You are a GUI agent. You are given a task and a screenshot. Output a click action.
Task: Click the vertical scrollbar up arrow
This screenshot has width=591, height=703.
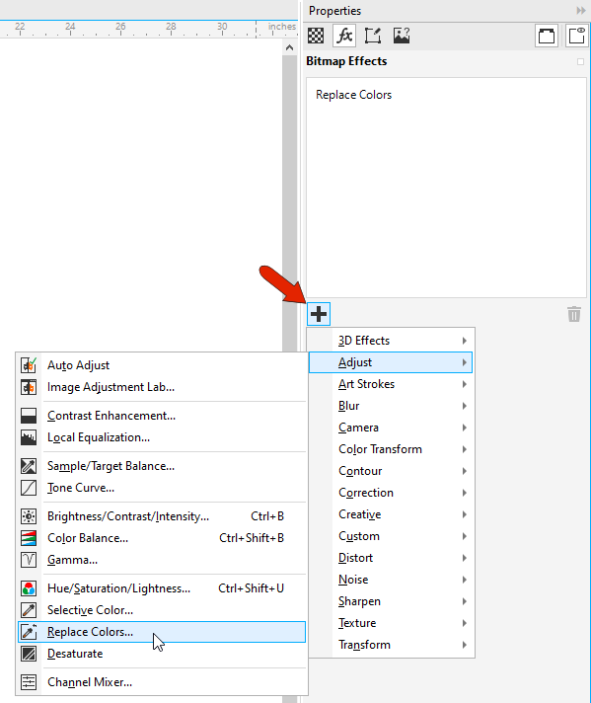(x=289, y=47)
